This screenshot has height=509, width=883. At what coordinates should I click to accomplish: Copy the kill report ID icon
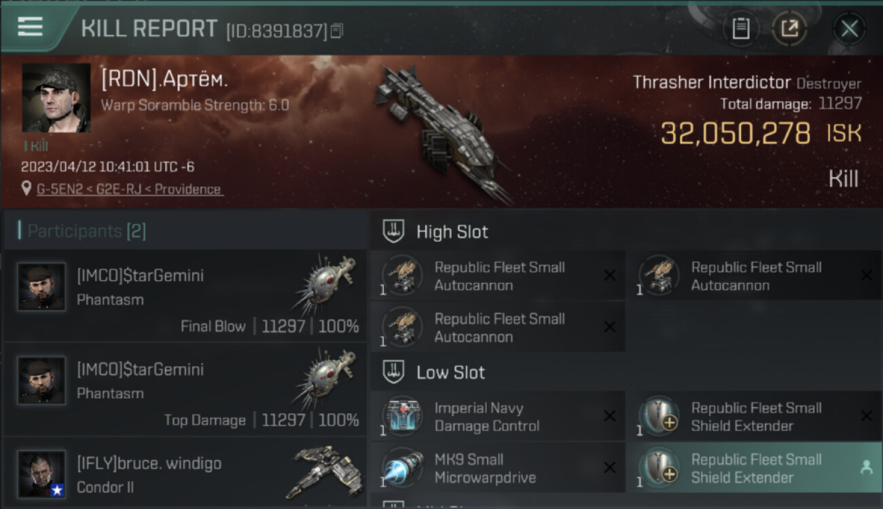click(337, 31)
